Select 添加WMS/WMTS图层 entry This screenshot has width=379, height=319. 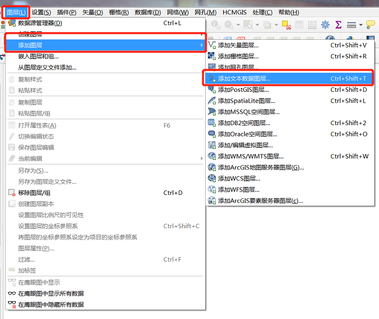point(250,156)
